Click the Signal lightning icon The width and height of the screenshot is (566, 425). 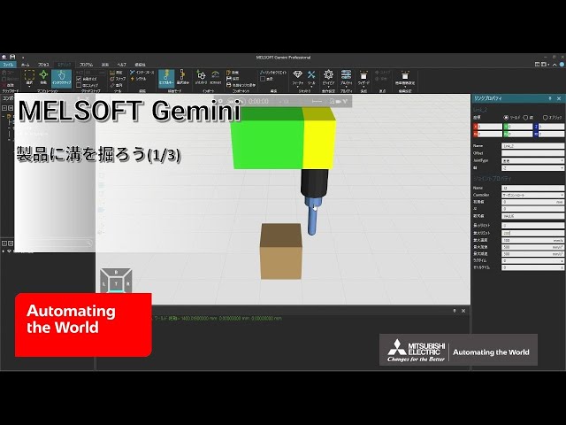click(x=133, y=79)
